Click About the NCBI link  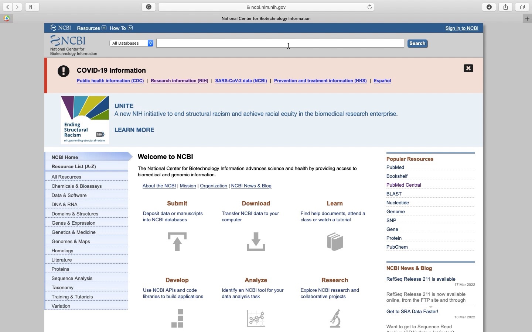(x=159, y=186)
